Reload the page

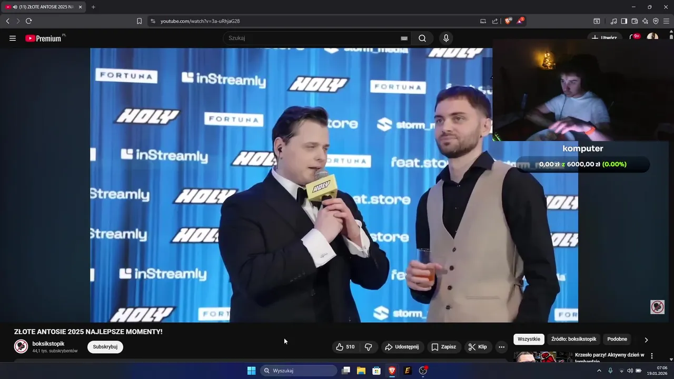pos(28,21)
